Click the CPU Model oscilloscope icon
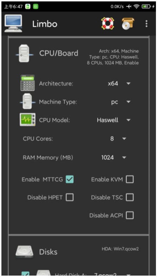The image size is (157, 277). (27, 120)
